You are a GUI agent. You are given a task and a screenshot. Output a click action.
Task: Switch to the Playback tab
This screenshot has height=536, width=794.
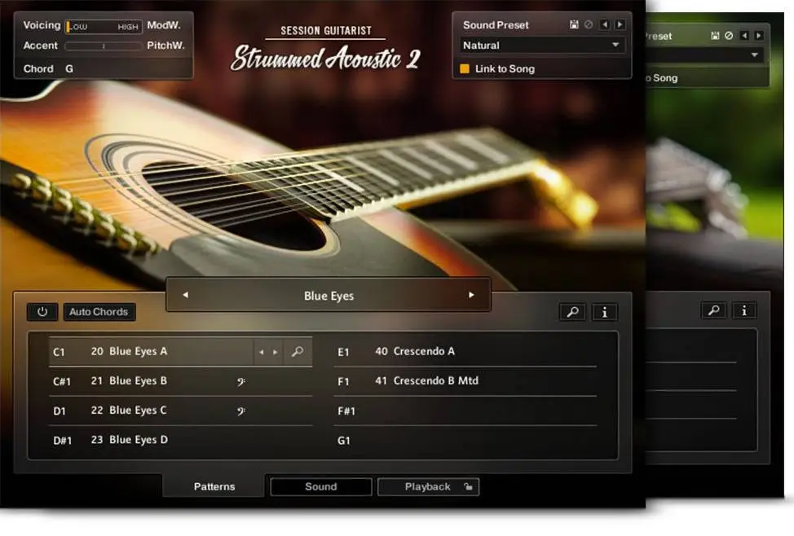(x=428, y=486)
